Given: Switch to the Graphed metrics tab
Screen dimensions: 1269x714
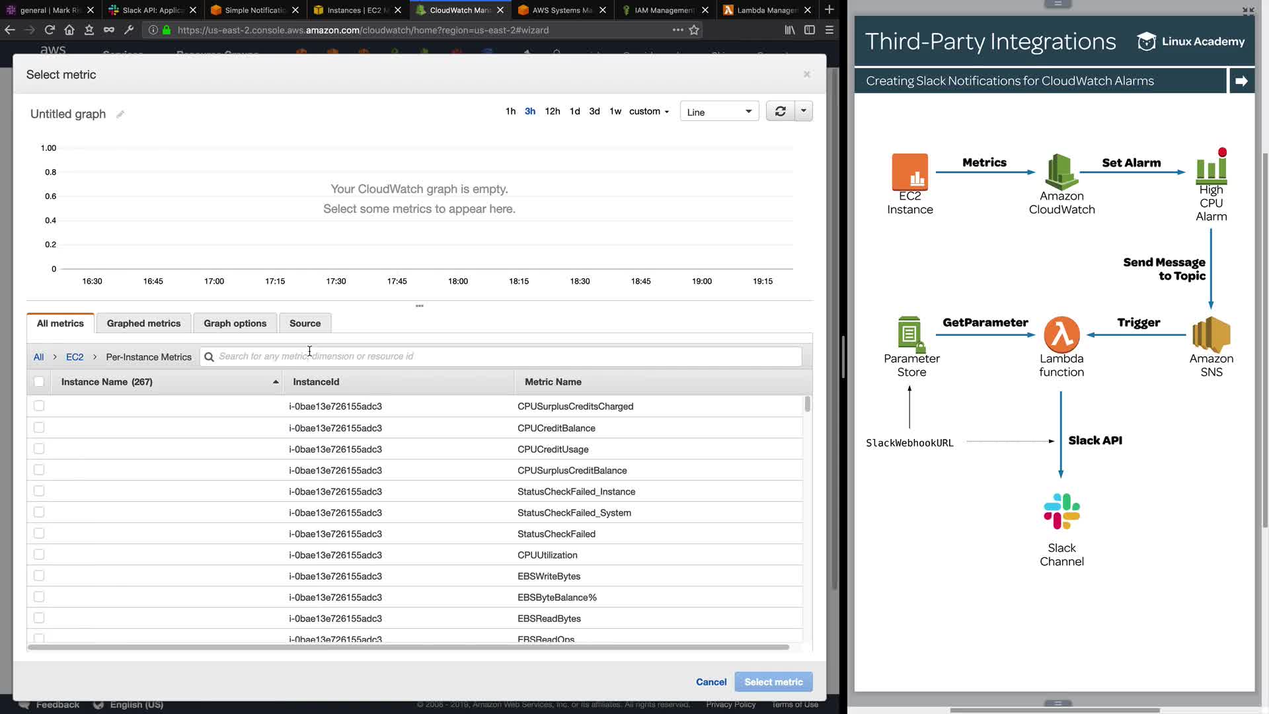Looking at the screenshot, I should point(143,323).
